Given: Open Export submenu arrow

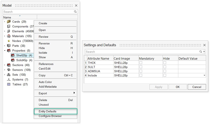Looking at the screenshot, I should coord(74,93).
